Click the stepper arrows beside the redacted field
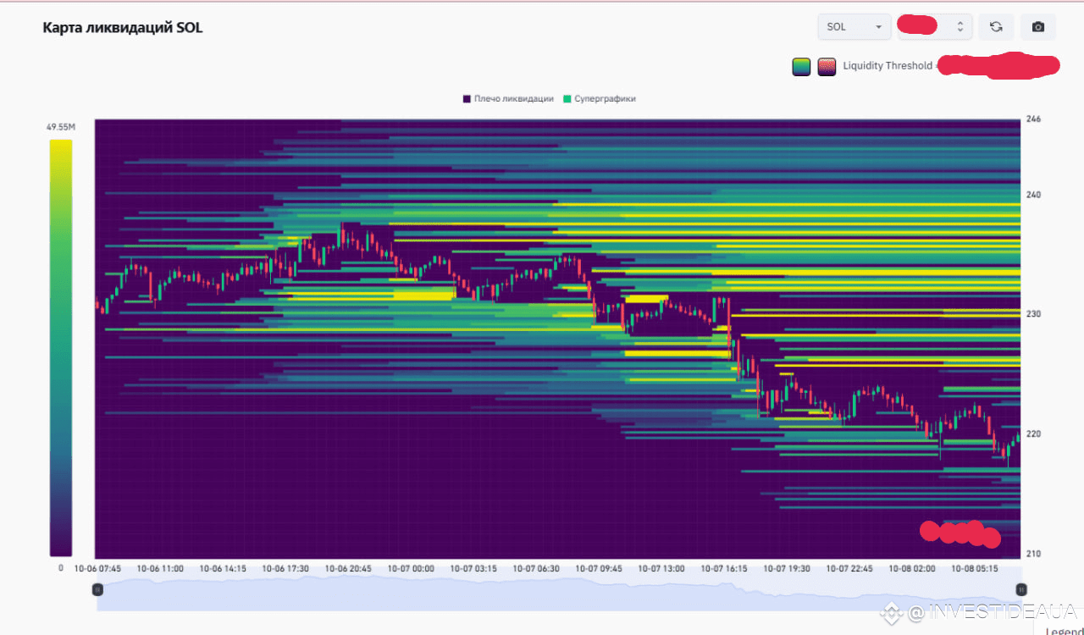 tap(960, 27)
